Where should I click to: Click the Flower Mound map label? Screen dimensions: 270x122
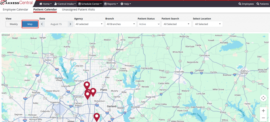(52, 91)
